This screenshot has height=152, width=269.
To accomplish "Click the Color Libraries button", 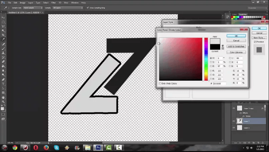I will [236, 52].
